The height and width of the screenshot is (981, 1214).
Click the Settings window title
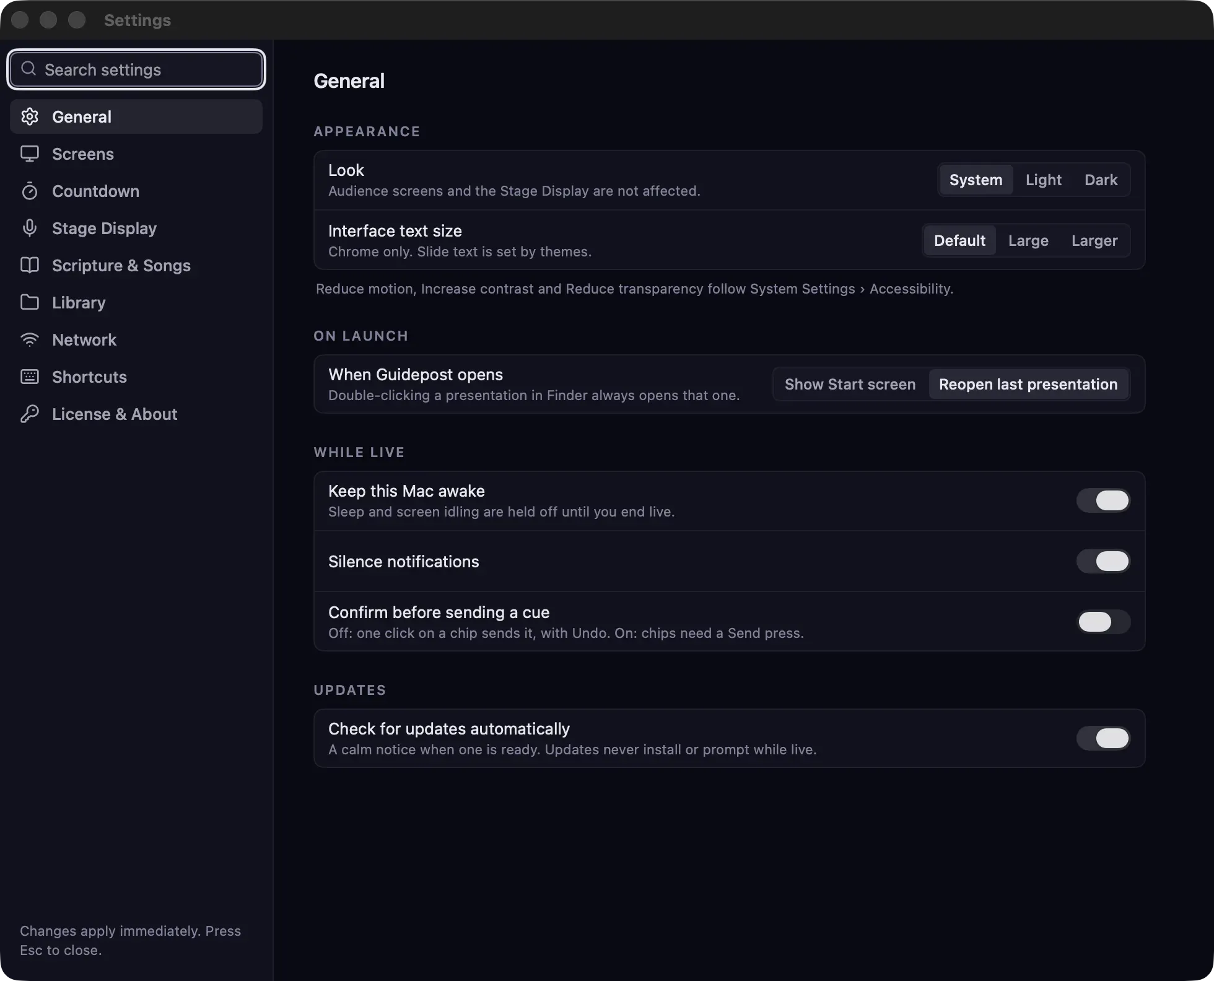pyautogui.click(x=138, y=20)
